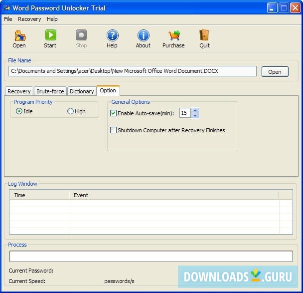Open the Help menu
Viewport: 303px width, 293px height.
(52, 19)
